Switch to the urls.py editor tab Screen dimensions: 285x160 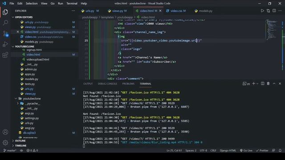[x=90, y=11]
